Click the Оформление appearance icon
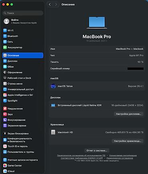The height and width of the screenshot is (174, 148). pyautogui.click(x=5, y=72)
